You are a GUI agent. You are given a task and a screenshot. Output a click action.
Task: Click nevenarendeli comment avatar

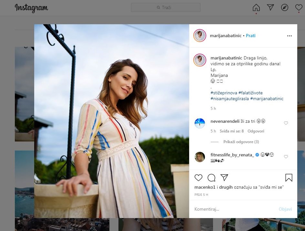click(199, 123)
